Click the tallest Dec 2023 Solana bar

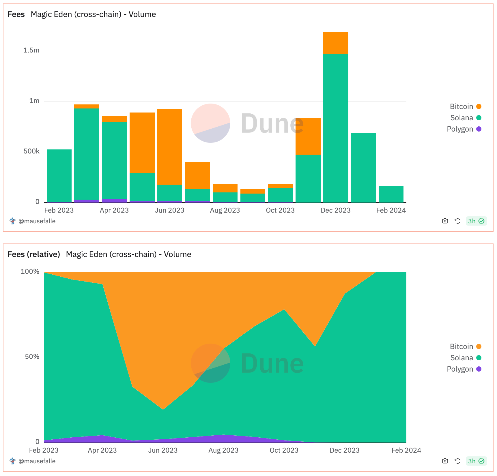(x=336, y=128)
